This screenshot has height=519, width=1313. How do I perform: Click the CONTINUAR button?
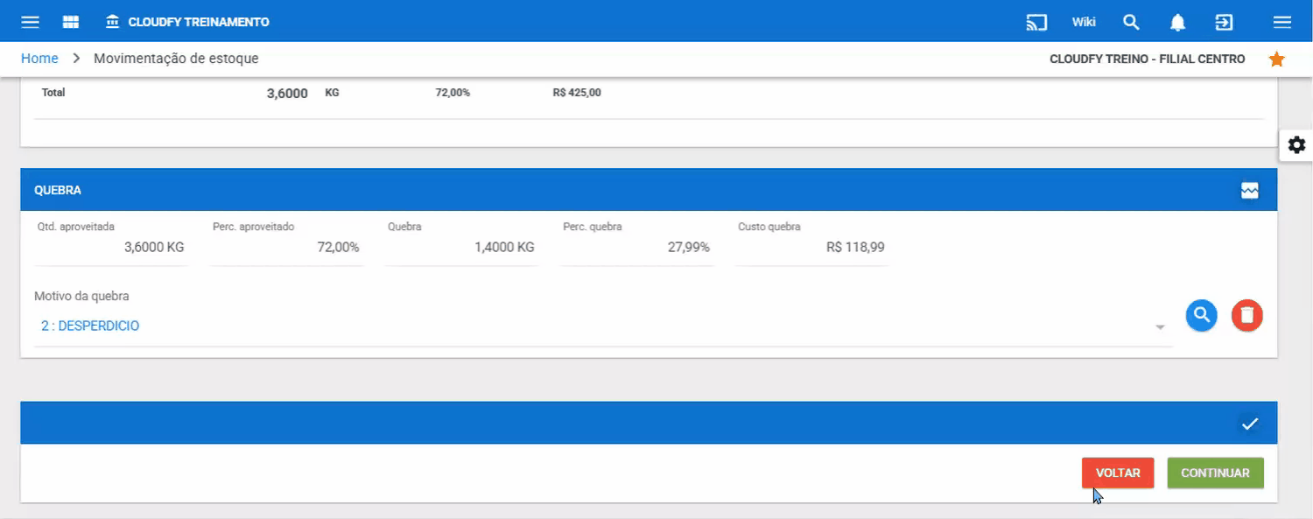coord(1215,473)
